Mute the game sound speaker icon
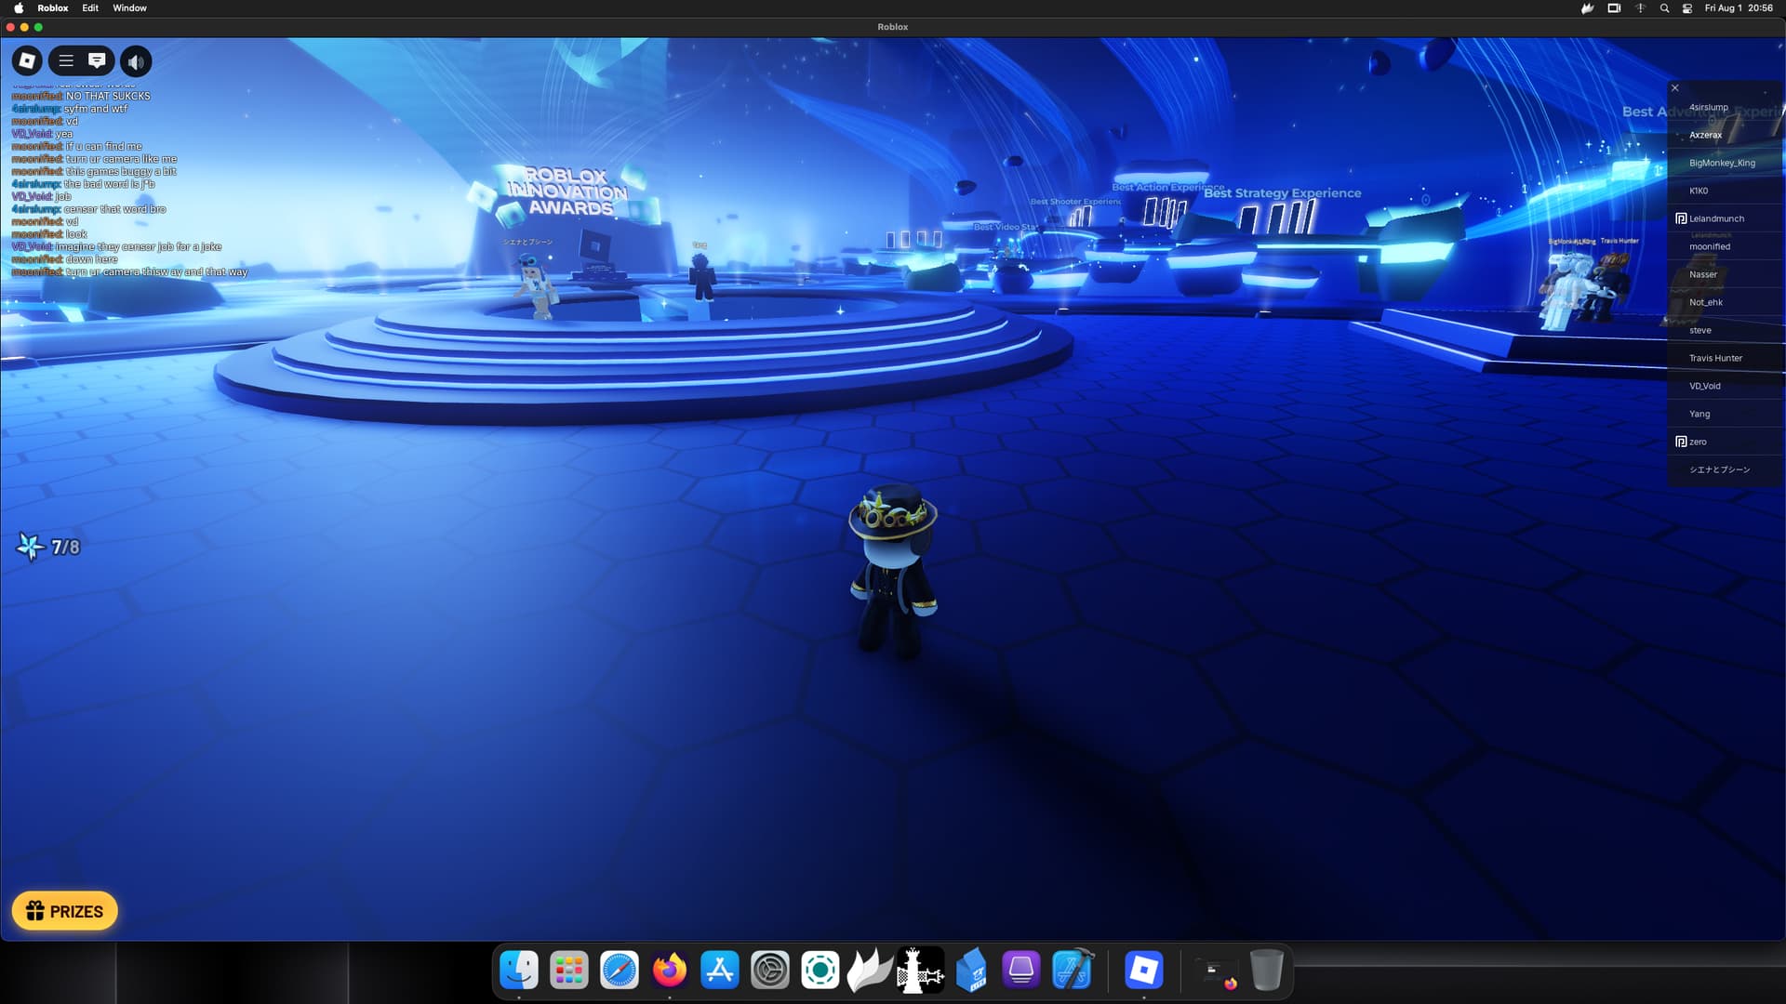 coord(136,62)
